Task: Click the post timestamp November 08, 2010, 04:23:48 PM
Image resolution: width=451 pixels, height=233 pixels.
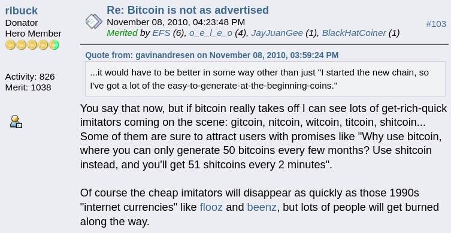Action: pos(175,22)
